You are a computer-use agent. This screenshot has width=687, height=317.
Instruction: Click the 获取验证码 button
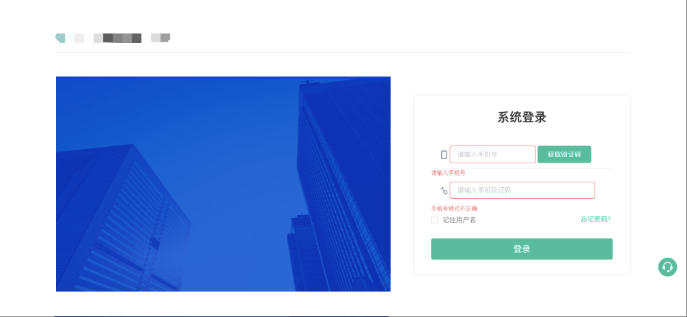tap(564, 154)
